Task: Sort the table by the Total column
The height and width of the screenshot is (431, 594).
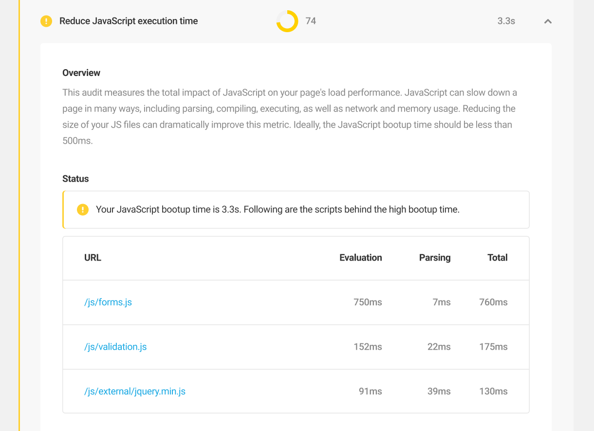Action: (498, 258)
